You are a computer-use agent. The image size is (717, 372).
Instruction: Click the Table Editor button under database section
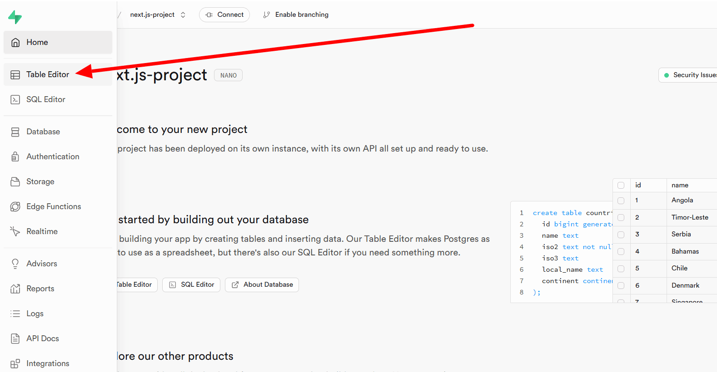point(136,285)
